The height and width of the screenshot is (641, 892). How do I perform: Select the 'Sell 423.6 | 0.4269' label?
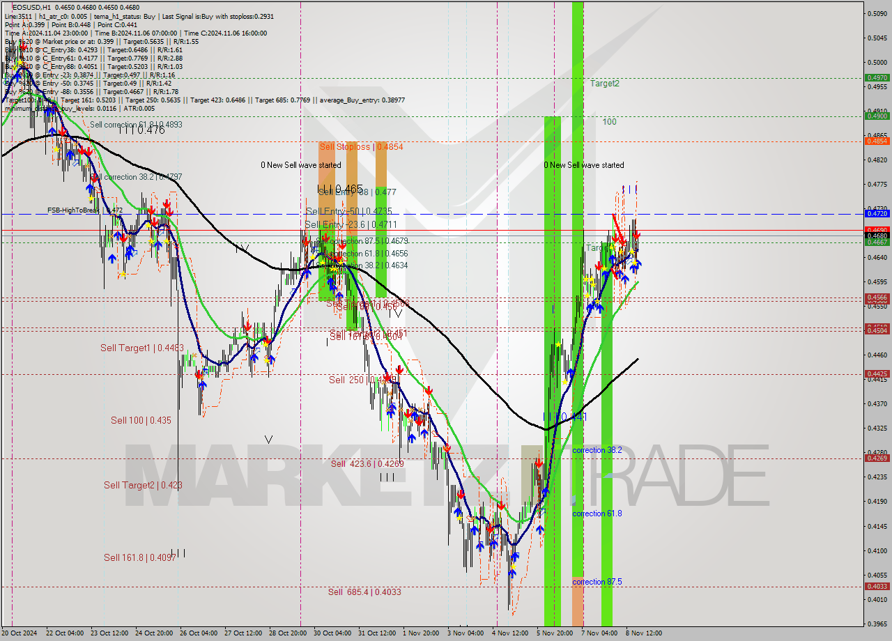point(367,463)
